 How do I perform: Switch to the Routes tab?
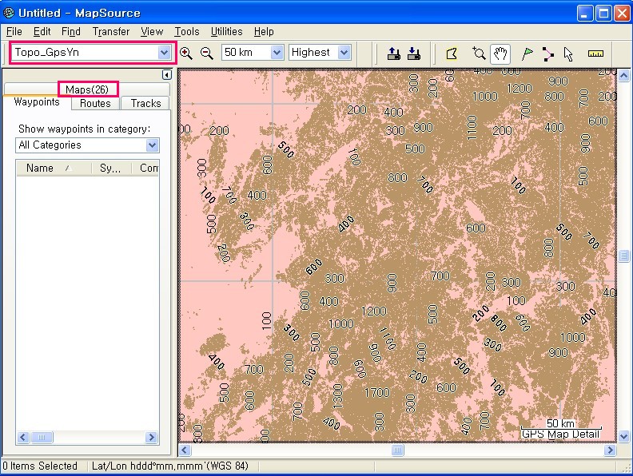95,103
